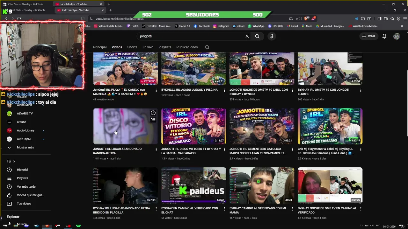Open options menu for OMETV #2 CON JONGOTI video
Image resolution: width=408 pixels, height=229 pixels.
pyautogui.click(x=361, y=90)
